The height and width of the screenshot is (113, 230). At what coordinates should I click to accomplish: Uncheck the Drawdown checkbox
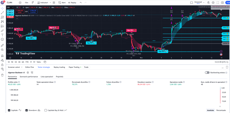27,110
